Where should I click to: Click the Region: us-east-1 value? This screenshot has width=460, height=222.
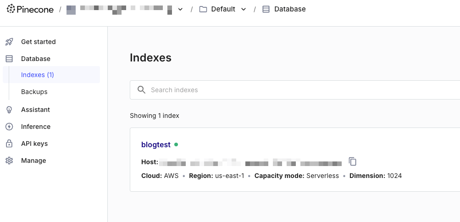click(x=216, y=176)
